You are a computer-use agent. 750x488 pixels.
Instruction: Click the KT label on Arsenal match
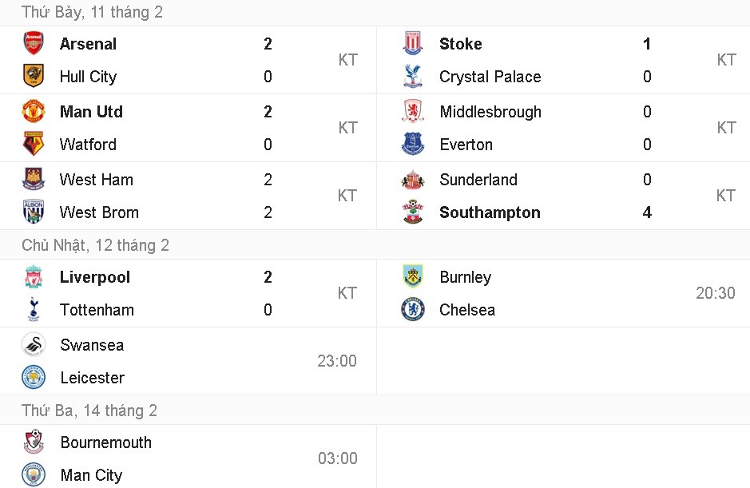point(347,60)
